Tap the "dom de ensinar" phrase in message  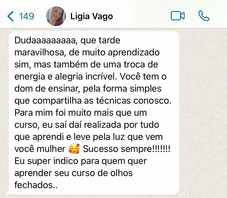47,89
